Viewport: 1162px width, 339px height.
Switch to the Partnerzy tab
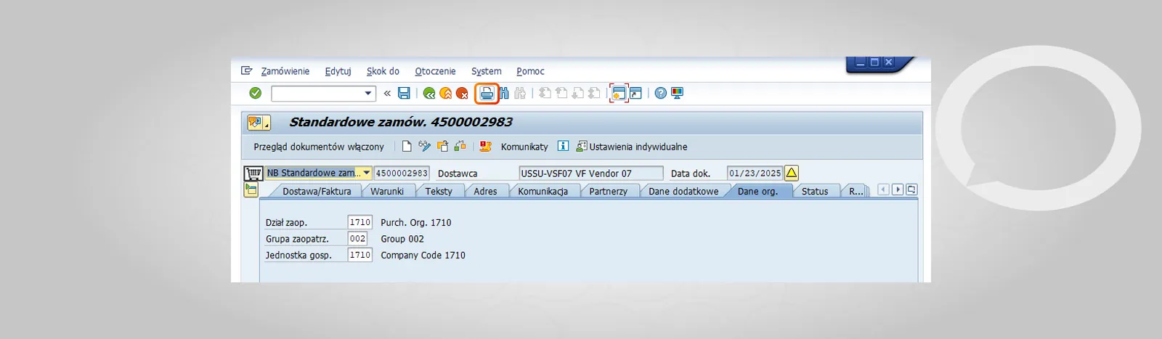[609, 191]
